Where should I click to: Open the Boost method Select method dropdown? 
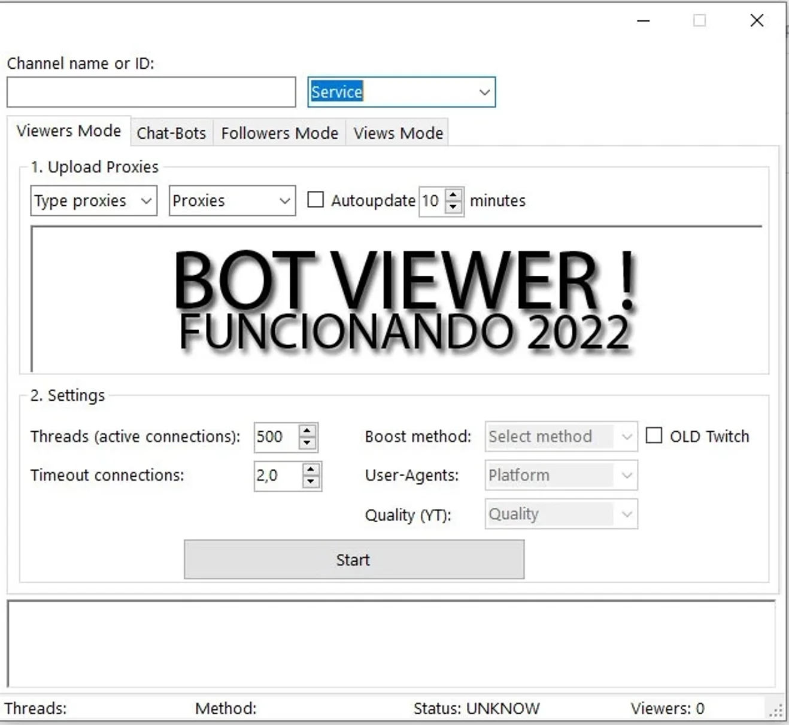[561, 437]
